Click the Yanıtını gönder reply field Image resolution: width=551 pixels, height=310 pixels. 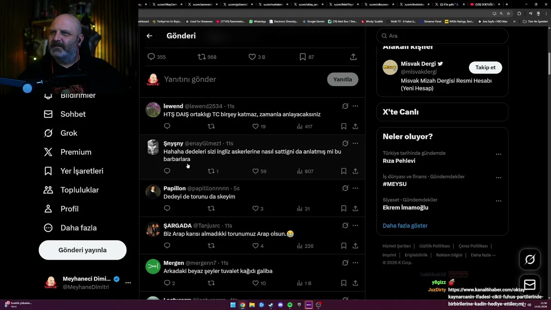(243, 79)
